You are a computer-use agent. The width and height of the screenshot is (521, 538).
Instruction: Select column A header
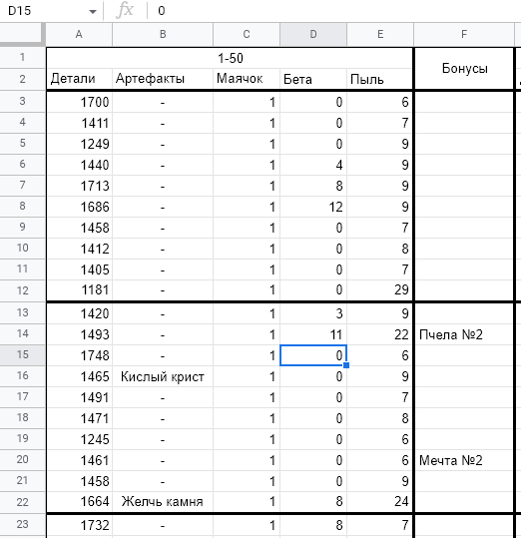[x=79, y=34]
